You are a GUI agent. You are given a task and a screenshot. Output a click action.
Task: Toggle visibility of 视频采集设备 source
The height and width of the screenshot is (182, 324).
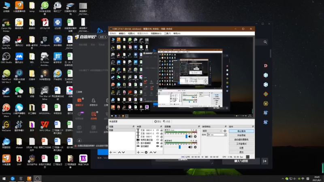coord(158,140)
